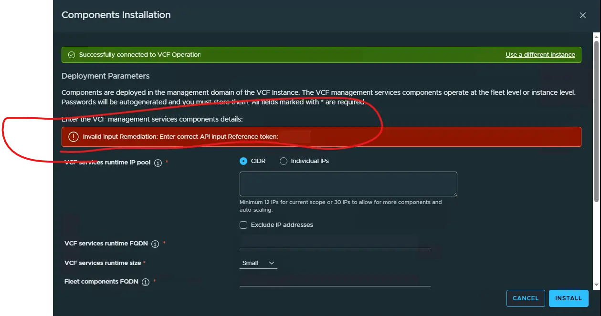This screenshot has width=601, height=316.
Task: Select the Individual IPs radio option
Action: [284, 161]
